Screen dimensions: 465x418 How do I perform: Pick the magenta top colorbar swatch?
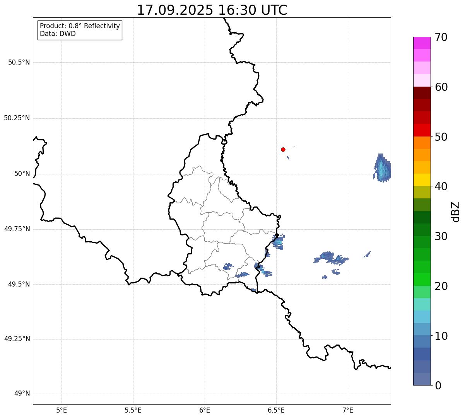(422, 43)
